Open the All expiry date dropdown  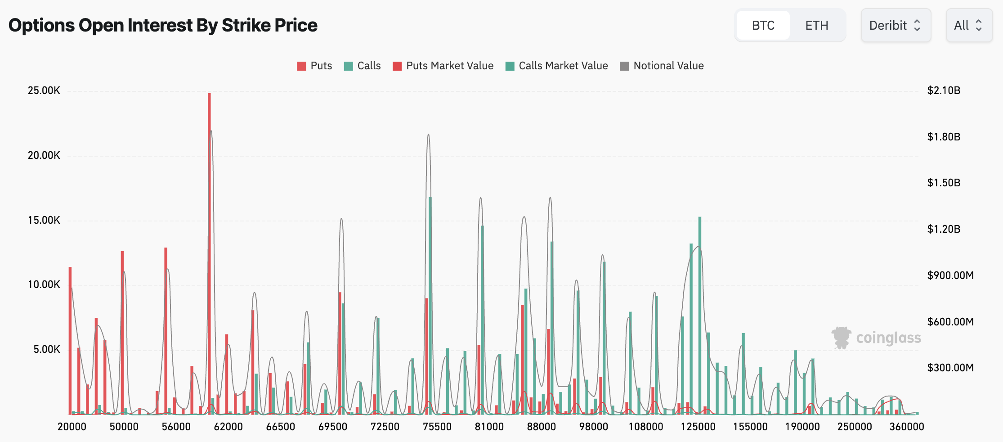(969, 26)
